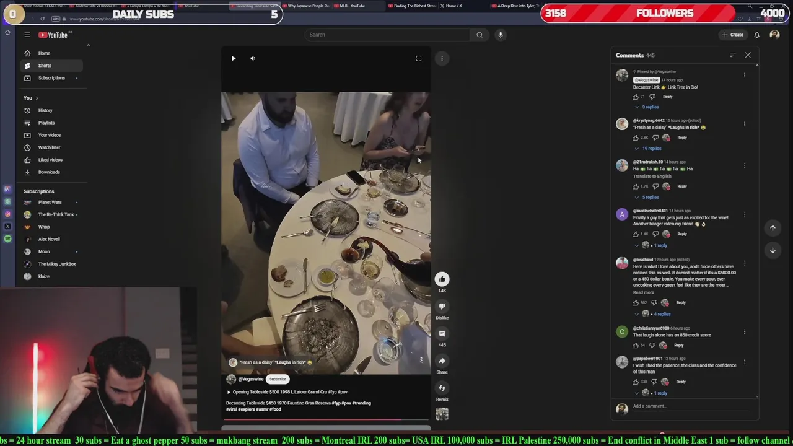The height and width of the screenshot is (446, 793).
Task: Expand 19 replies under @krystynag.6642 comment
Action: 648,149
